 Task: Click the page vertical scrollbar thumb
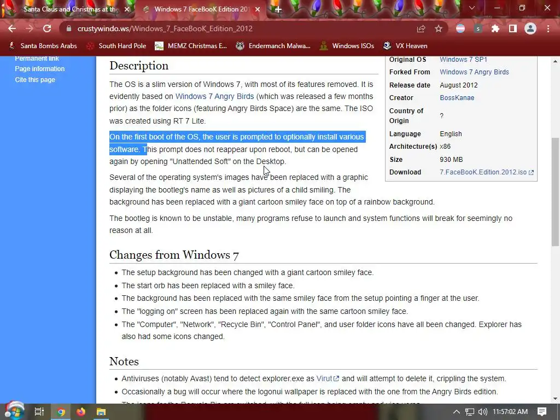pos(555,192)
